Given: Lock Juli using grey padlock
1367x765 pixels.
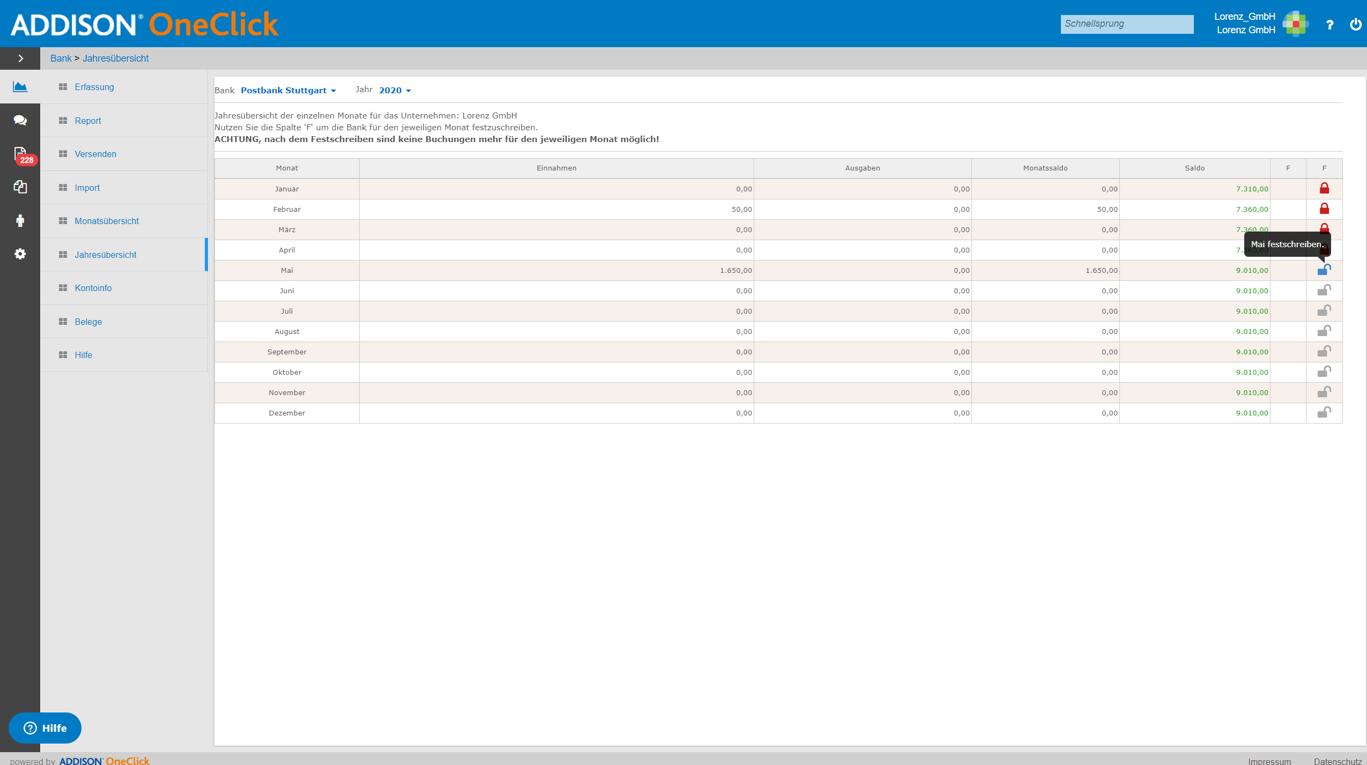Looking at the screenshot, I should 1324,310.
